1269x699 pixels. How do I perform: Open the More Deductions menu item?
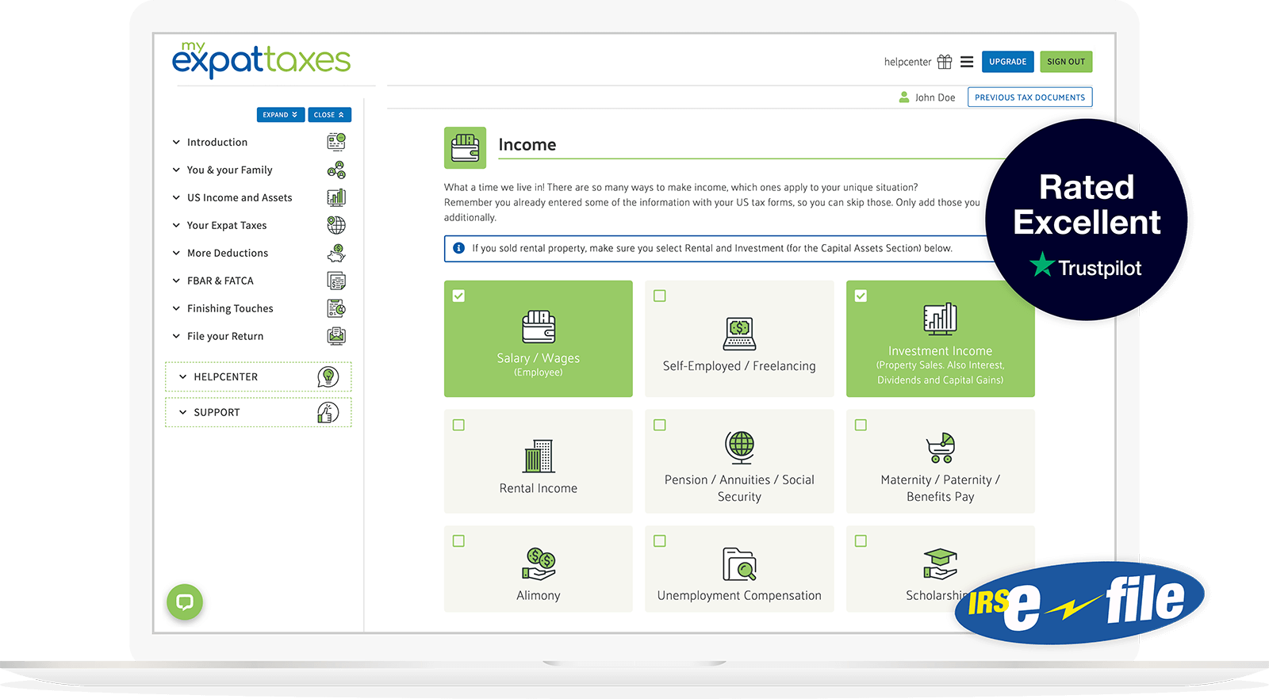[x=228, y=254]
